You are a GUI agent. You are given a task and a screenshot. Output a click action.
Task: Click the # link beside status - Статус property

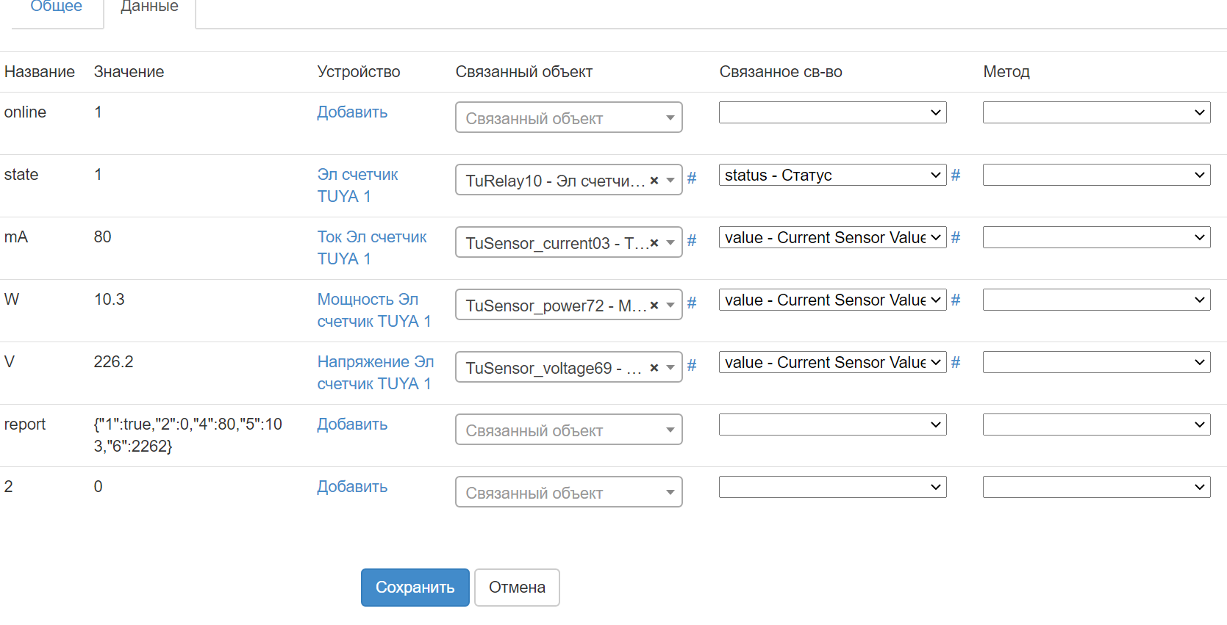pyautogui.click(x=956, y=176)
